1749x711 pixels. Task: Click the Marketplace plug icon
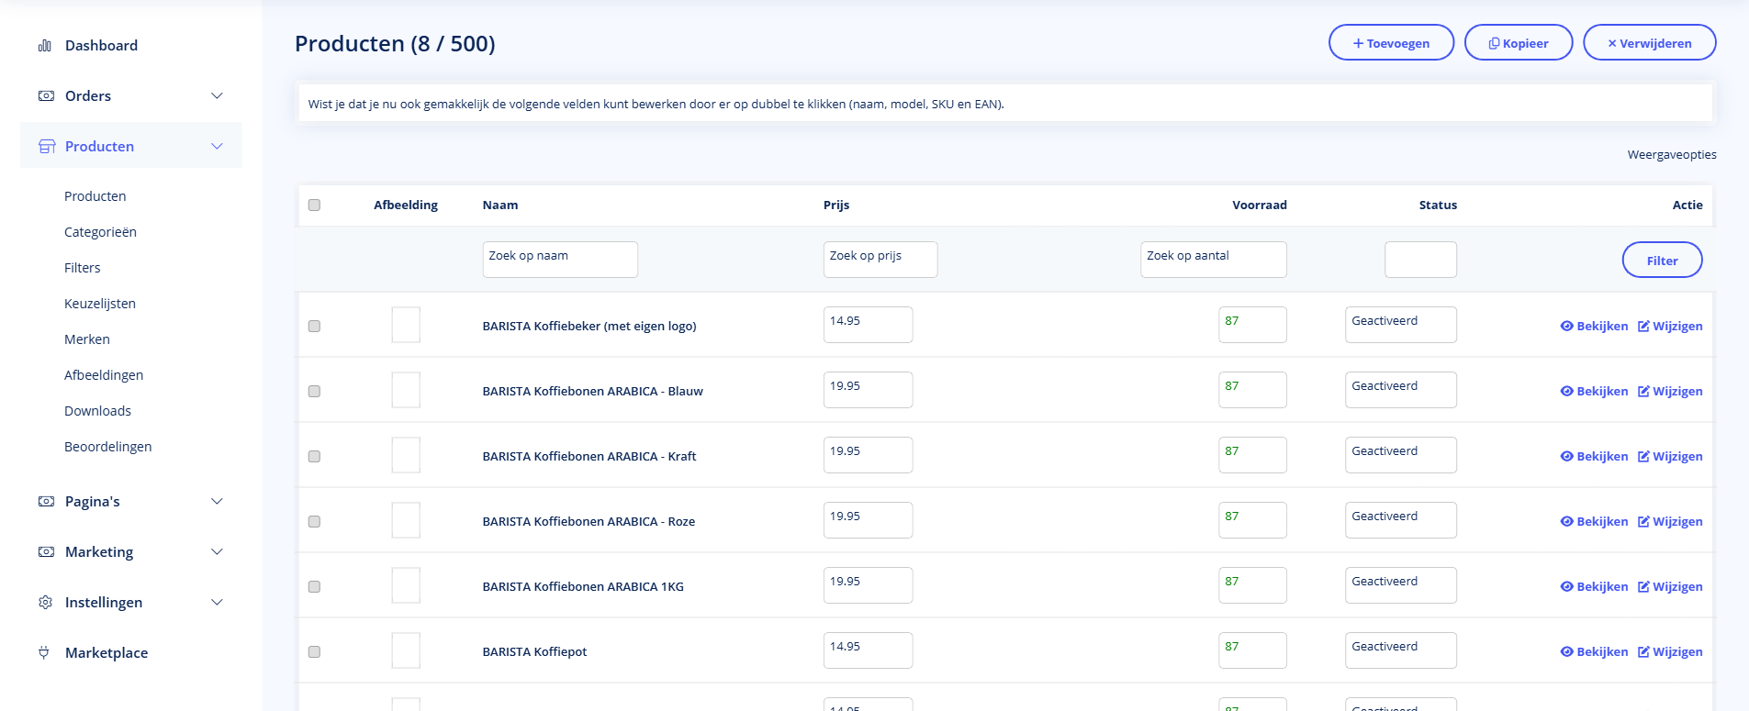click(x=44, y=653)
